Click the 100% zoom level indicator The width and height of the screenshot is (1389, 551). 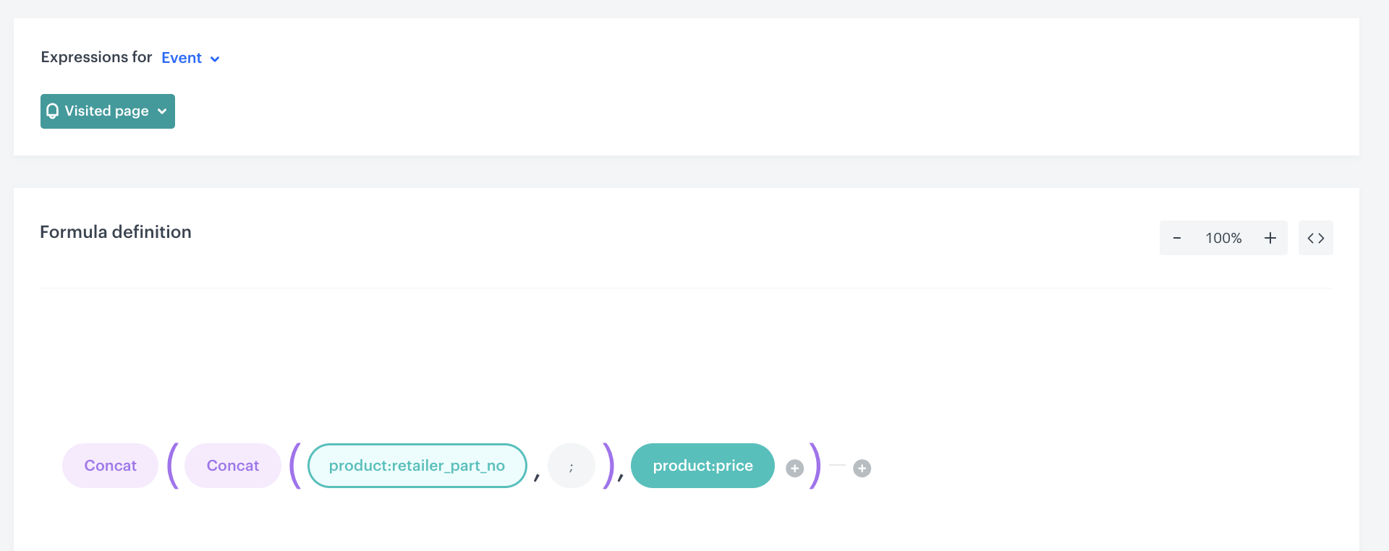pos(1223,238)
